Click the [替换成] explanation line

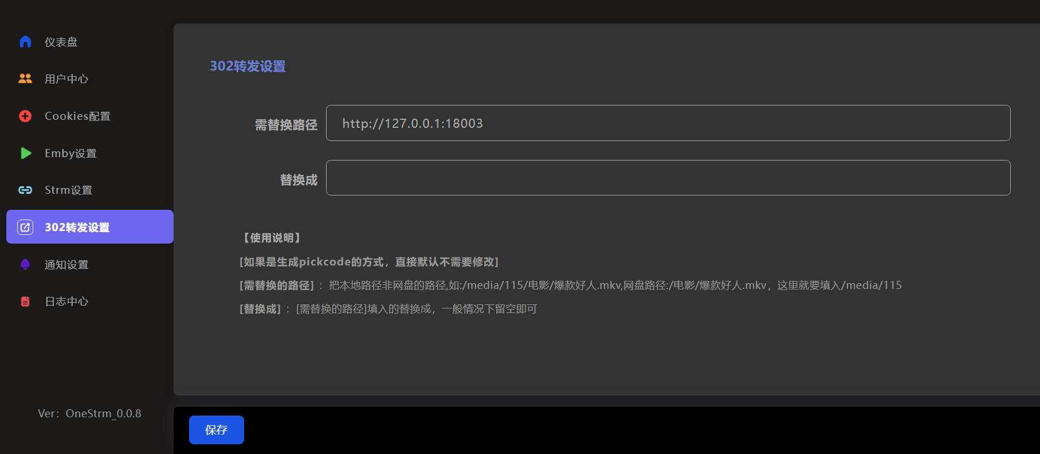click(388, 309)
